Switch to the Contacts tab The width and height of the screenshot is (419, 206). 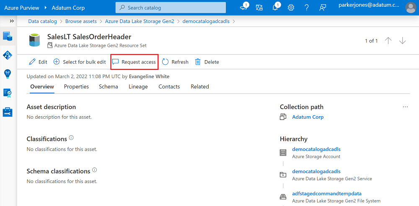169,86
